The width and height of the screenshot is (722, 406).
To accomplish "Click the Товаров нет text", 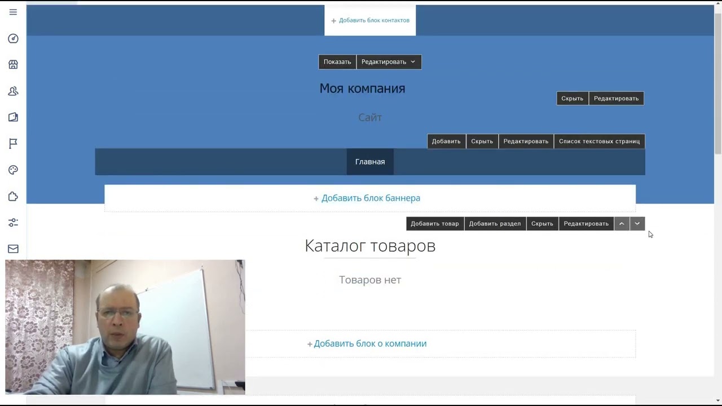I will click(x=370, y=280).
